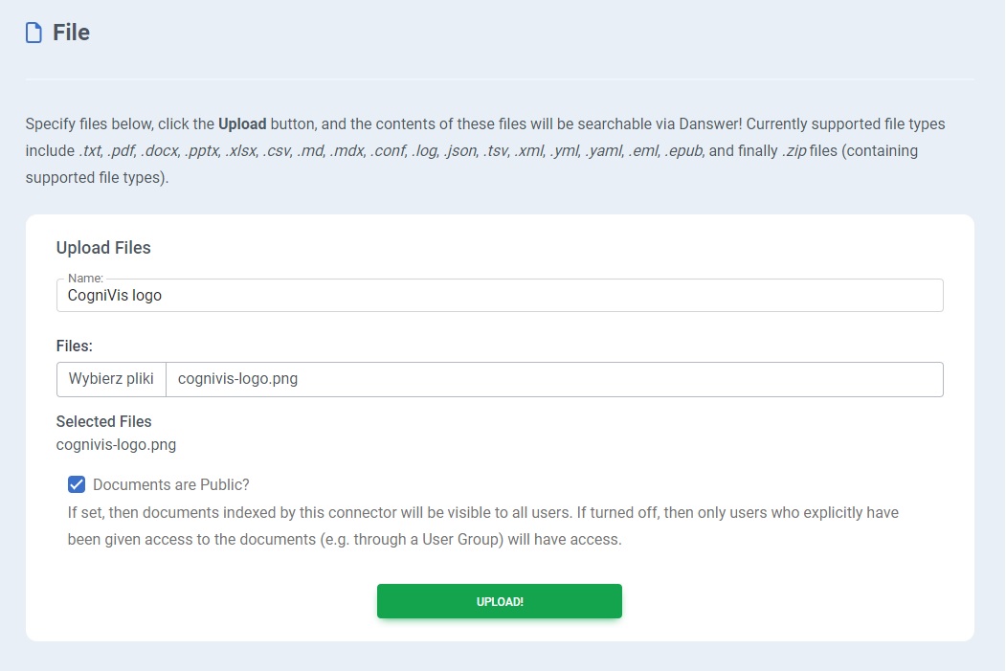The width and height of the screenshot is (1006, 671).
Task: Click ".zip" in the supported types text
Action: (794, 151)
